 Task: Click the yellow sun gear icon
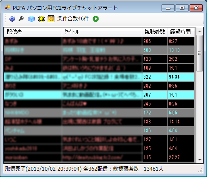click(x=41, y=19)
